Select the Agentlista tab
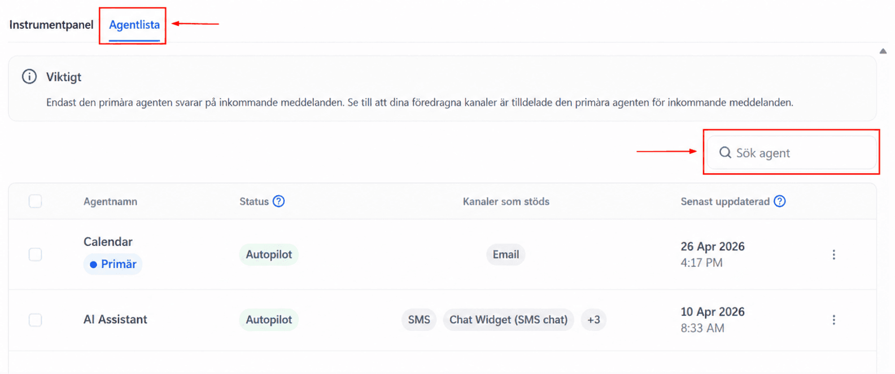This screenshot has width=895, height=374. (x=134, y=25)
